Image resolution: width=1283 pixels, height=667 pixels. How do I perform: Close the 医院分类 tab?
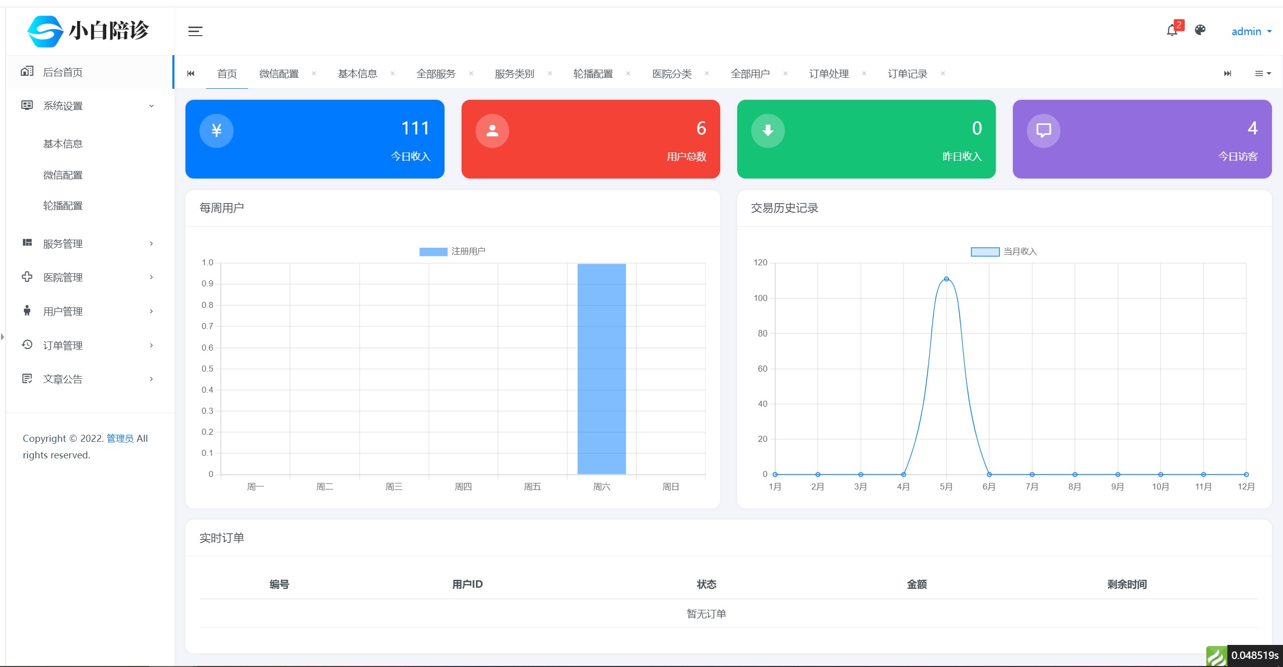coord(707,73)
